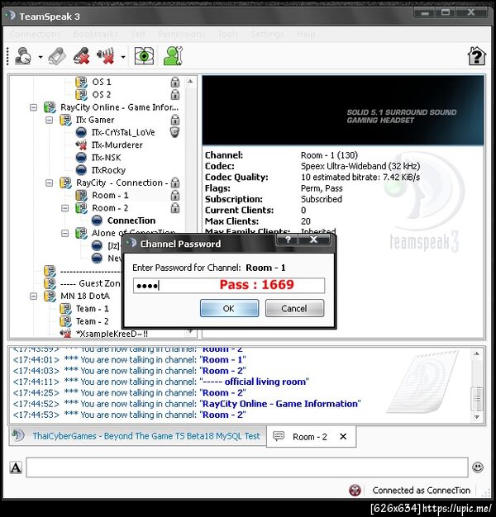
Task: Click the TeamSpeak icon on server tab
Action: [x=18, y=435]
